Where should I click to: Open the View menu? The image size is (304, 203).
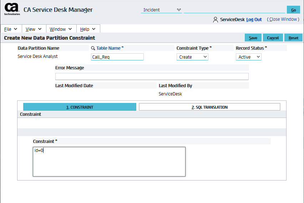(34, 29)
